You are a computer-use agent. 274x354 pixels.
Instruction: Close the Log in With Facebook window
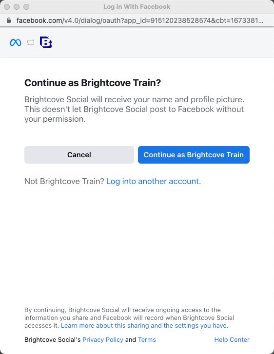click(x=7, y=7)
